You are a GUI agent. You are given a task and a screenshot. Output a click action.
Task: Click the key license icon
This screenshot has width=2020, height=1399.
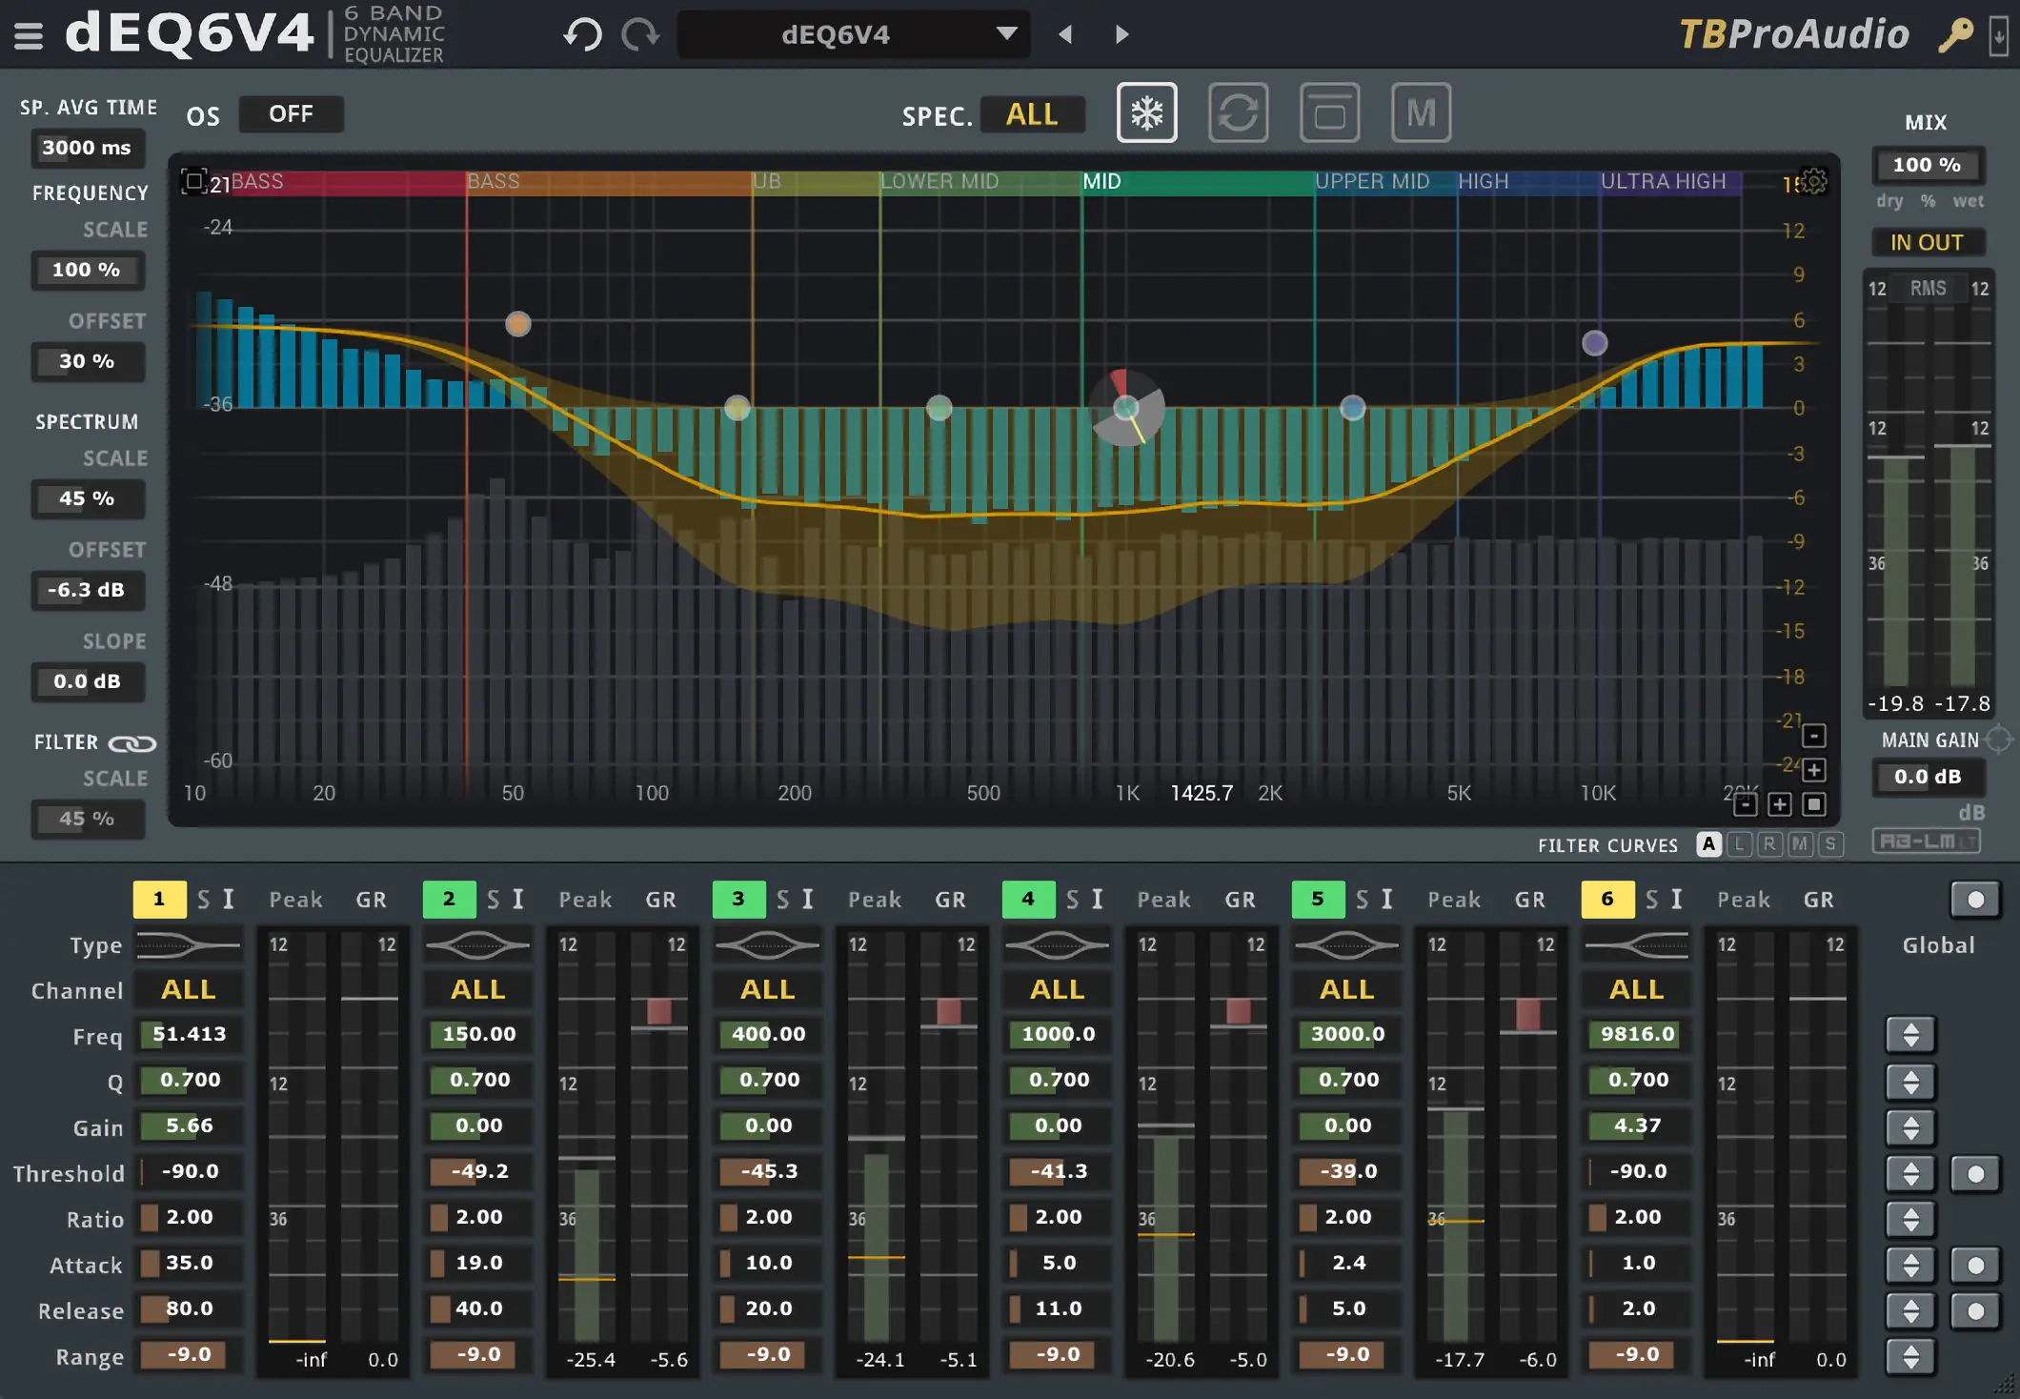1956,35
